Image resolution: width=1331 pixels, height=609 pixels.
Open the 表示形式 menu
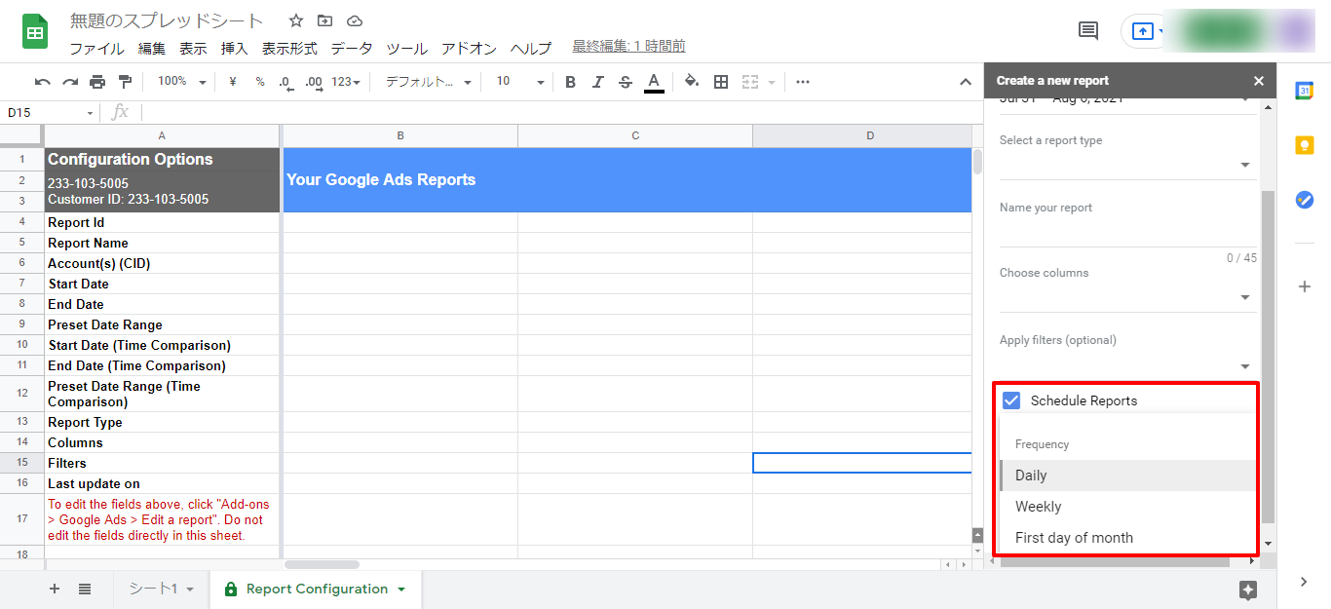289,48
